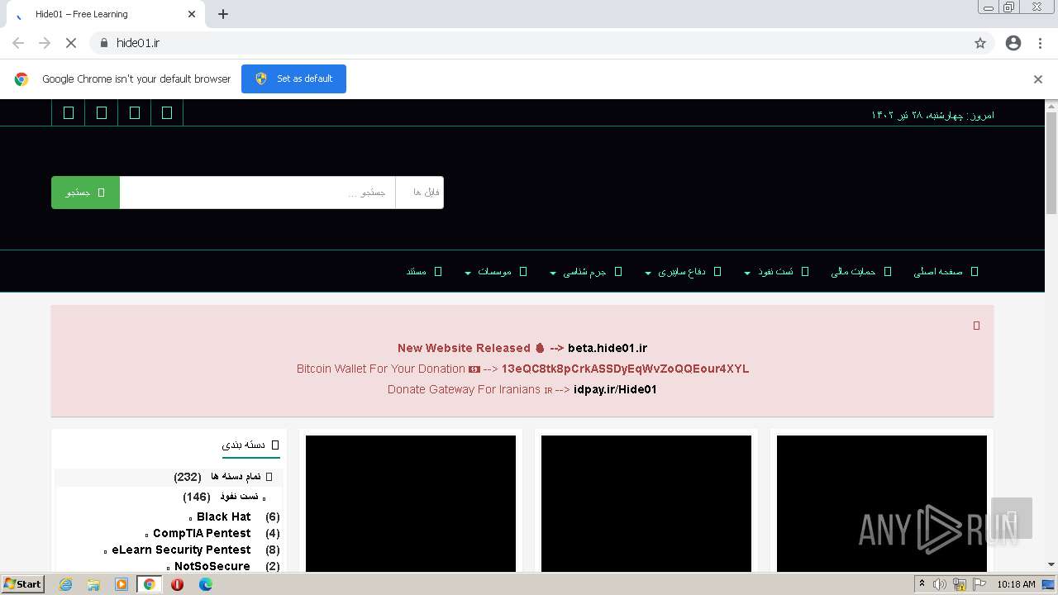Open the eLearn Security Pentest category
1058x595 pixels.
[181, 550]
